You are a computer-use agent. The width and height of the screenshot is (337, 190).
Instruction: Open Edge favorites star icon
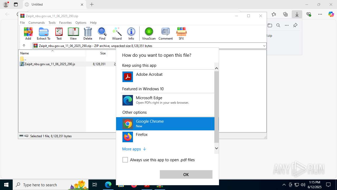pyautogui.click(x=274, y=14)
